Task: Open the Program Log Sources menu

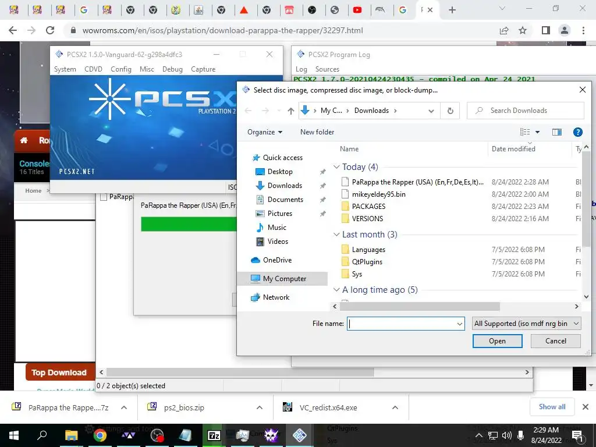Action: click(x=327, y=69)
